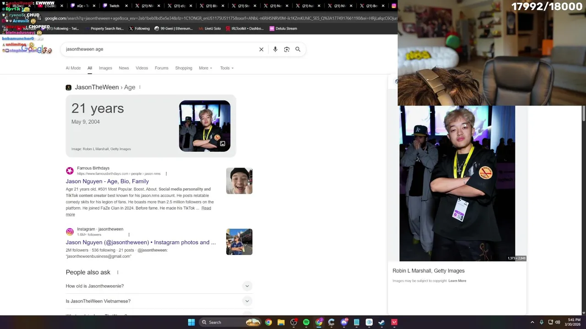Open the image icon on age card photo
The height and width of the screenshot is (329, 586).
coord(222,143)
